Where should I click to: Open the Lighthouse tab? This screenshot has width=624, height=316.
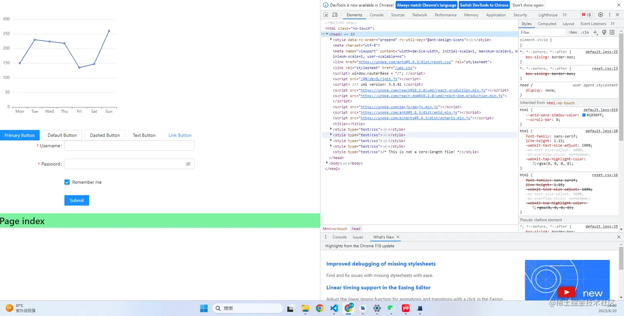coord(548,15)
